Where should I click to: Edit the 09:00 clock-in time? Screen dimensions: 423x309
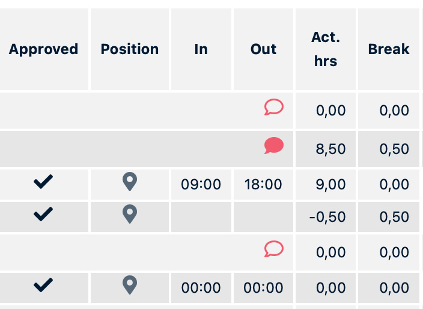pyautogui.click(x=201, y=185)
